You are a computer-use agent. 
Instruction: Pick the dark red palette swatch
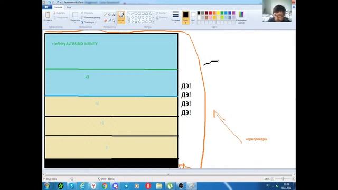coord(206,13)
